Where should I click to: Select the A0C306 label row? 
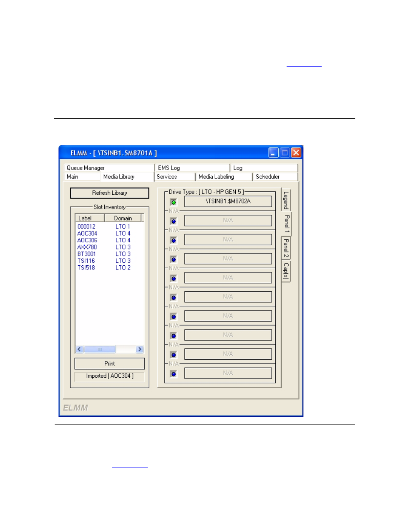(87, 240)
